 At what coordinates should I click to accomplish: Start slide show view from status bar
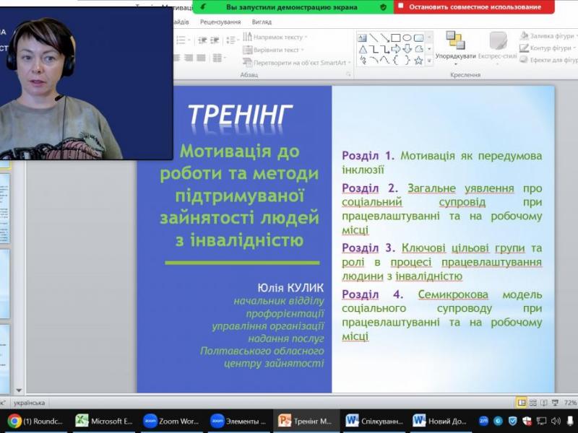pyautogui.click(x=553, y=403)
